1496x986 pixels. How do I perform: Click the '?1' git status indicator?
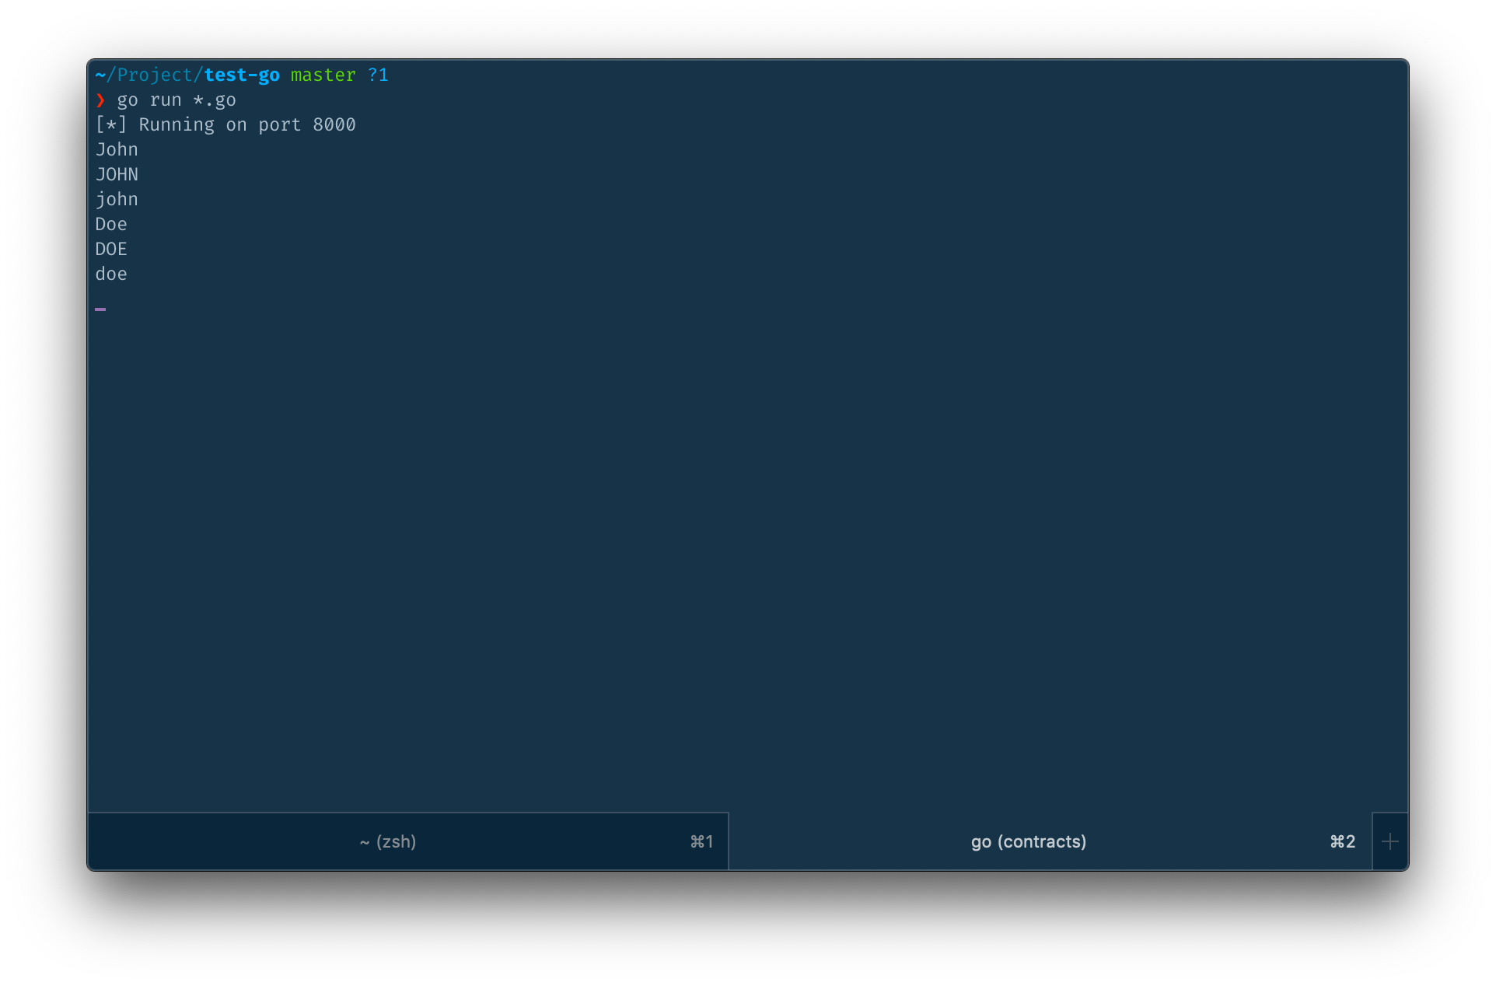378,75
